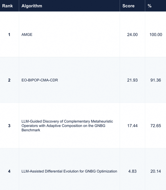166x190 pixels.
Task: Select rank number 2 cell
Action: click(x=9, y=80)
